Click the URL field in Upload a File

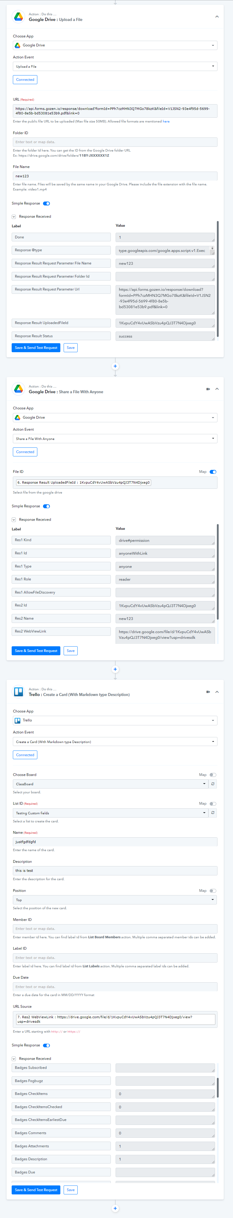coord(115,111)
